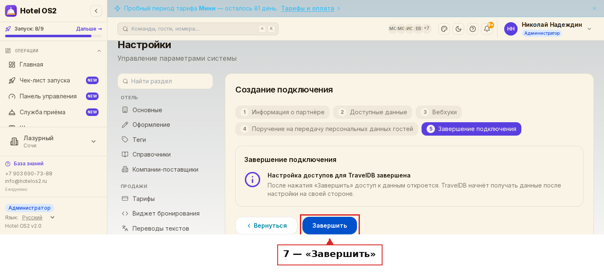Click the book icon beside Справочники
This screenshot has width=604, height=275.
[125, 154]
